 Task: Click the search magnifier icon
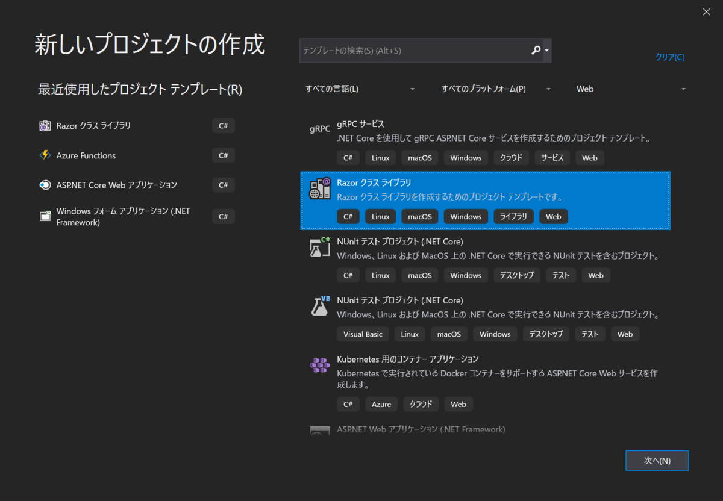(x=535, y=50)
